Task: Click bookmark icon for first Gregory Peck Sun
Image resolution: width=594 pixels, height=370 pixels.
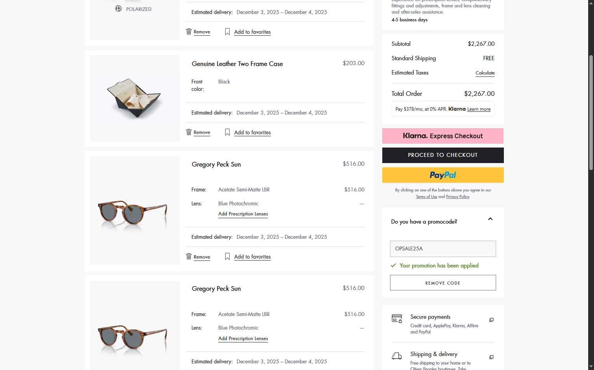Action: 228,257
